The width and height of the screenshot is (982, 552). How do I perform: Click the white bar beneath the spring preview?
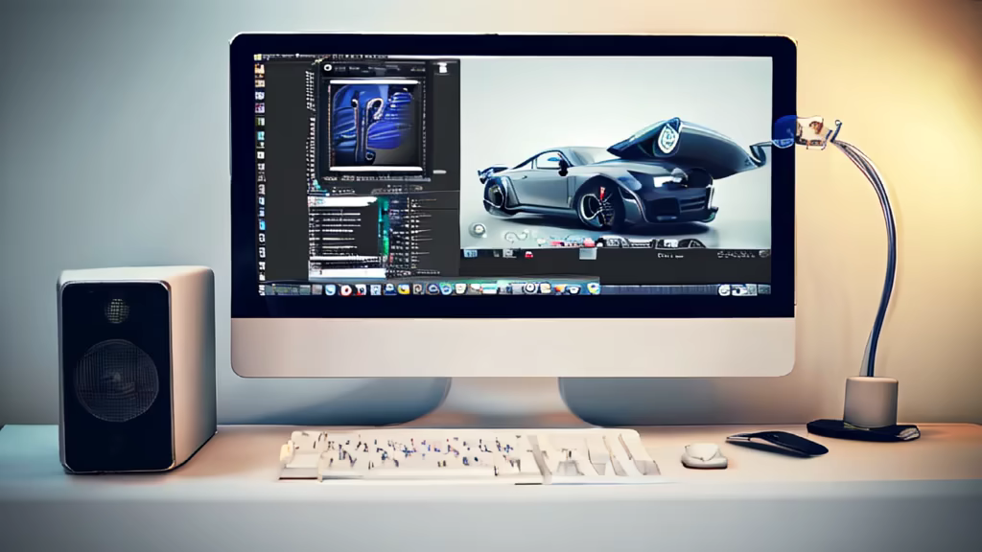(x=374, y=170)
